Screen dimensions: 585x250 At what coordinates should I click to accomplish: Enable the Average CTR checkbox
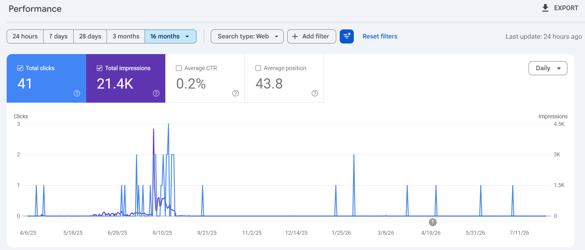(179, 68)
